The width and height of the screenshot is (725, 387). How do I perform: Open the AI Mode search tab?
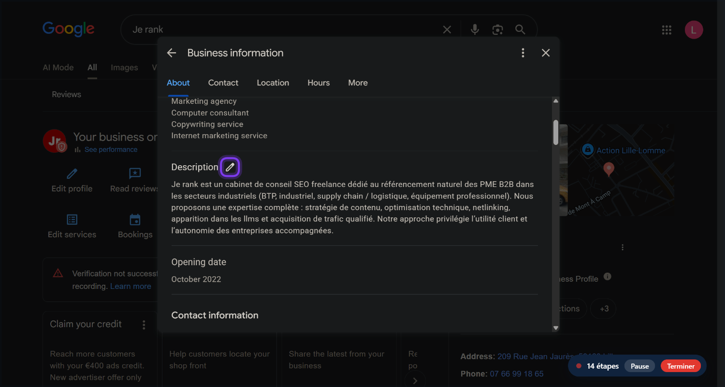click(58, 68)
